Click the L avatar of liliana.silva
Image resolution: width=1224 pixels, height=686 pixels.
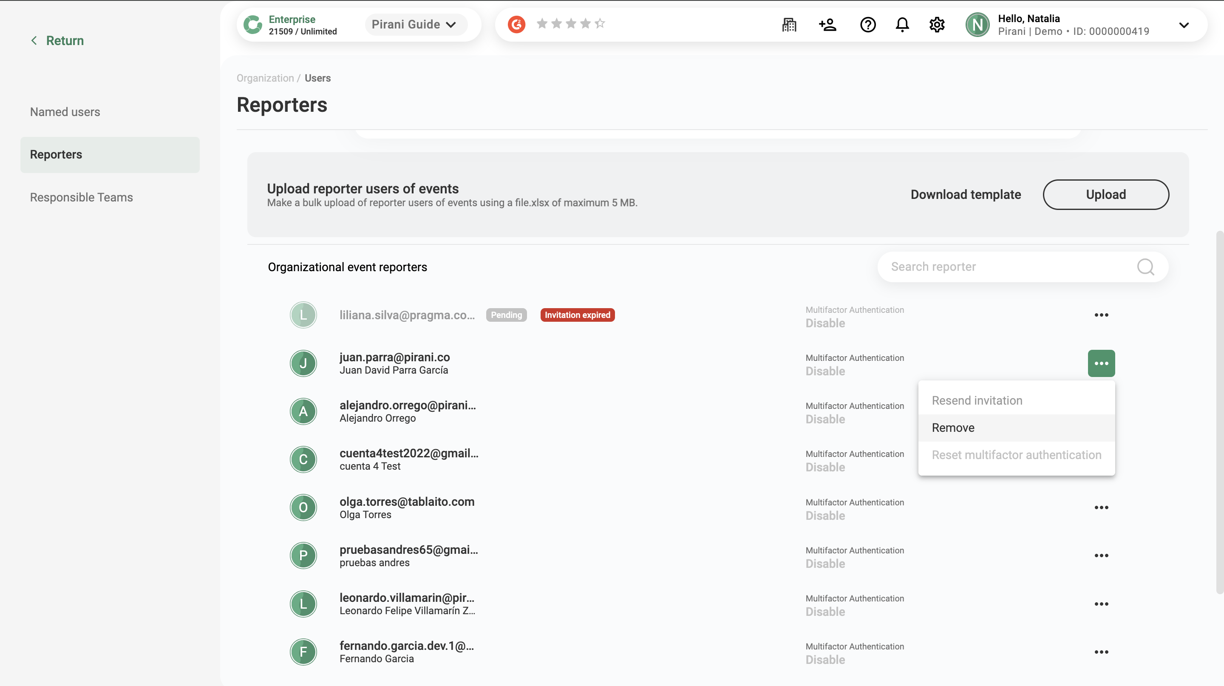tap(303, 315)
